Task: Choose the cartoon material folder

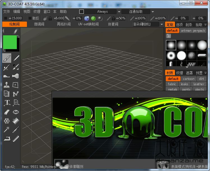Action: point(189,79)
